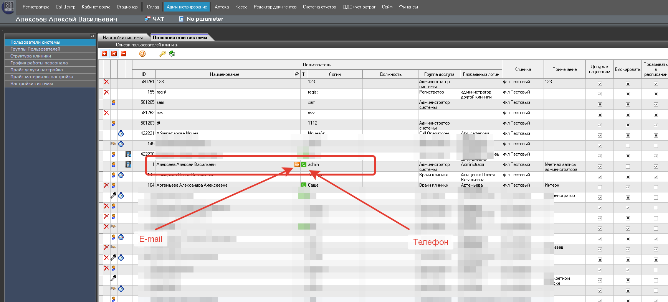
Task: Open Структура клиники in the sidebar
Action: [x=31, y=56]
